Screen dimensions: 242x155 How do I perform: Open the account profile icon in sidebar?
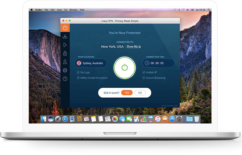[x=65, y=62]
